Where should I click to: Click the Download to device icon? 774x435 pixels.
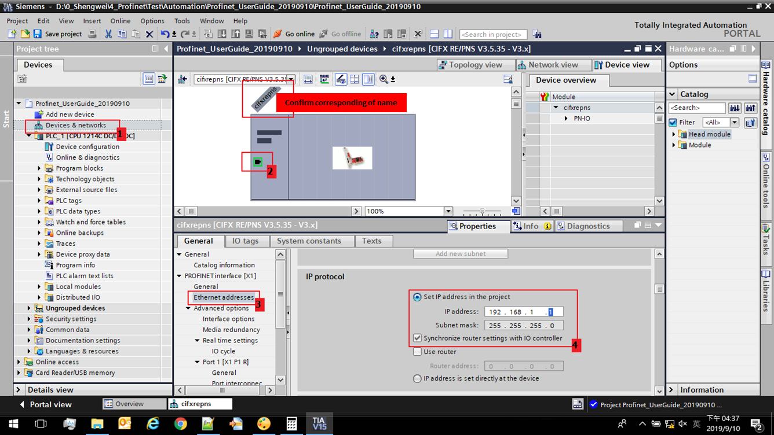[223, 34]
